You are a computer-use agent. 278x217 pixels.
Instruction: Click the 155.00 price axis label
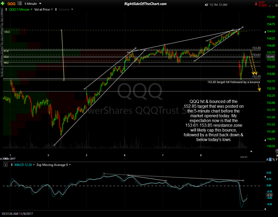point(271,17)
